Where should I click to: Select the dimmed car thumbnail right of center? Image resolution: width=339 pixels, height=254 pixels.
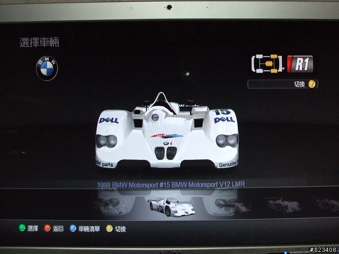click(233, 206)
